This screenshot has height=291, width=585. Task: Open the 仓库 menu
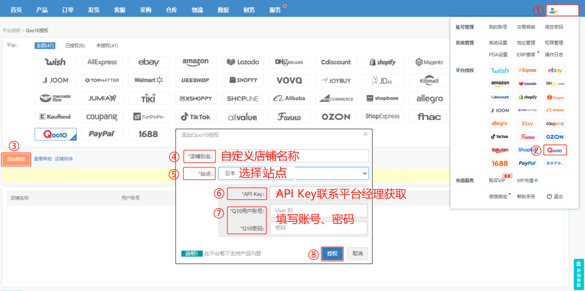(x=172, y=10)
